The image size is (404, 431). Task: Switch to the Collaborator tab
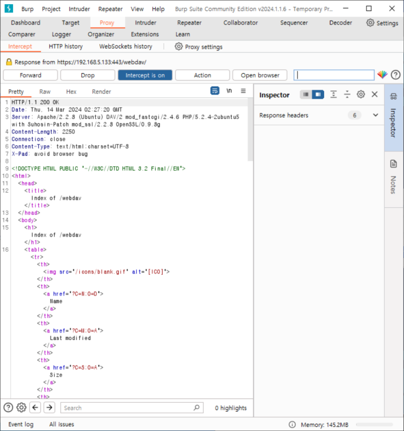tap(240, 22)
